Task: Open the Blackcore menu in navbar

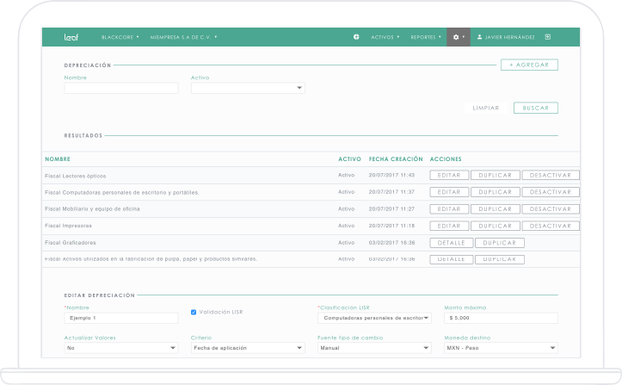Action: tap(120, 38)
